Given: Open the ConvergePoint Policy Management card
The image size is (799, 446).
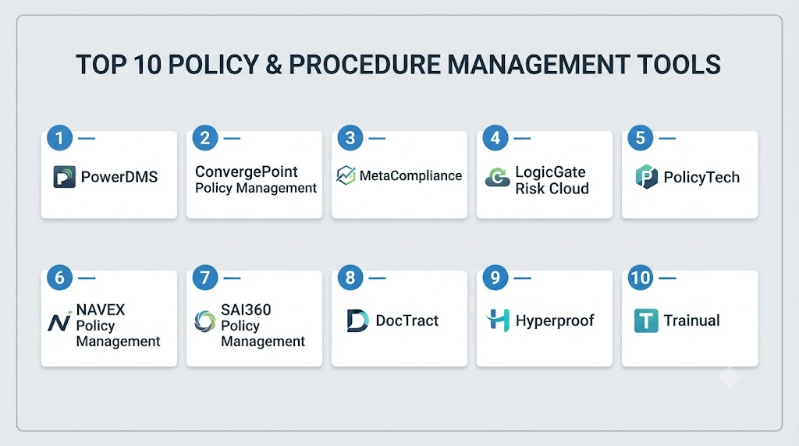Looking at the screenshot, I should 254,175.
